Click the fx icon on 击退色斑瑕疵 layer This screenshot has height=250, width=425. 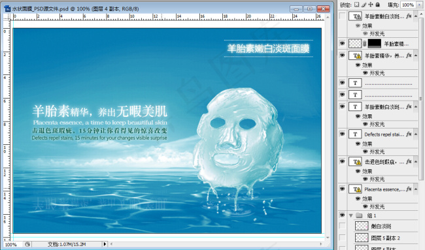(409, 161)
